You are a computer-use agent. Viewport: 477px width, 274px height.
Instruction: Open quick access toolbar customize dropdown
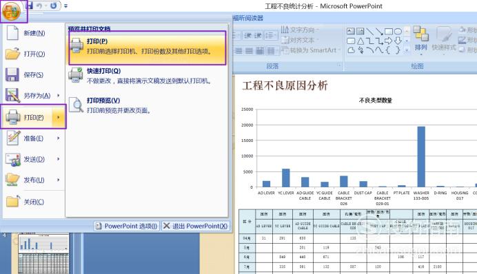[66, 6]
